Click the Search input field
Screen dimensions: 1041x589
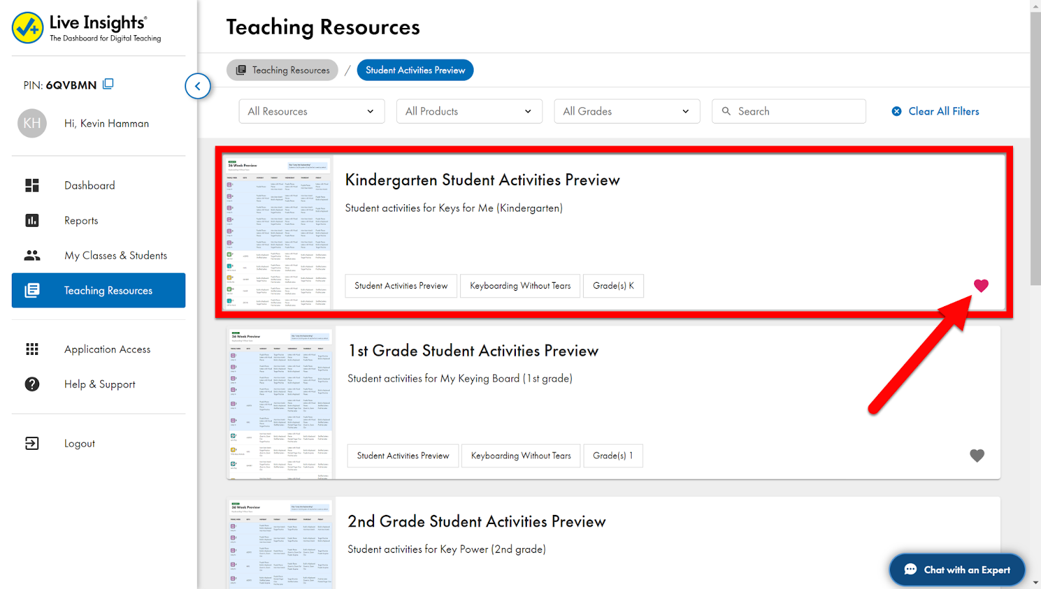coord(789,111)
